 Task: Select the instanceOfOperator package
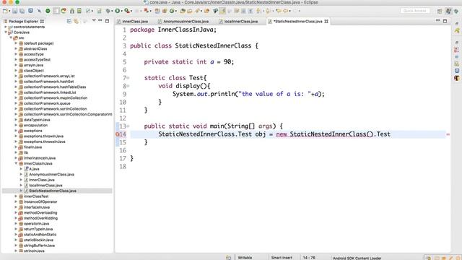click(x=40, y=201)
